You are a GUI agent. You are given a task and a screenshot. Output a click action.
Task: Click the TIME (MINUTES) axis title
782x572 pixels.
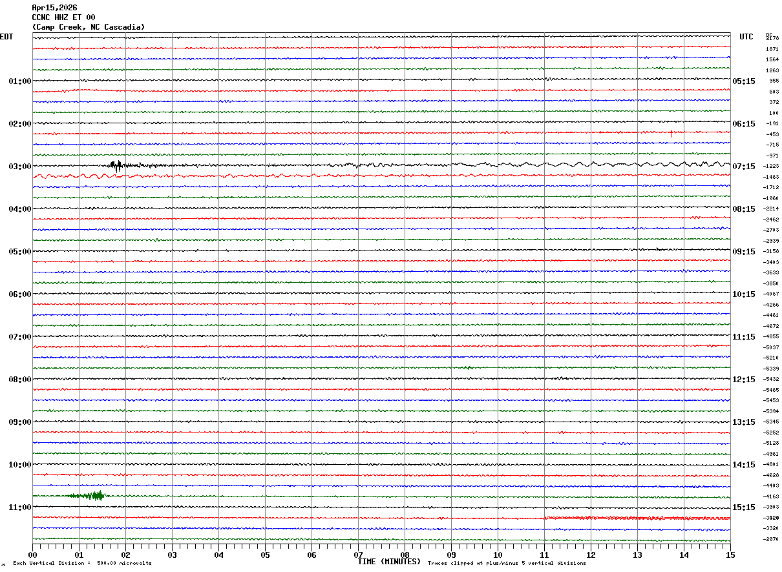tap(389, 562)
